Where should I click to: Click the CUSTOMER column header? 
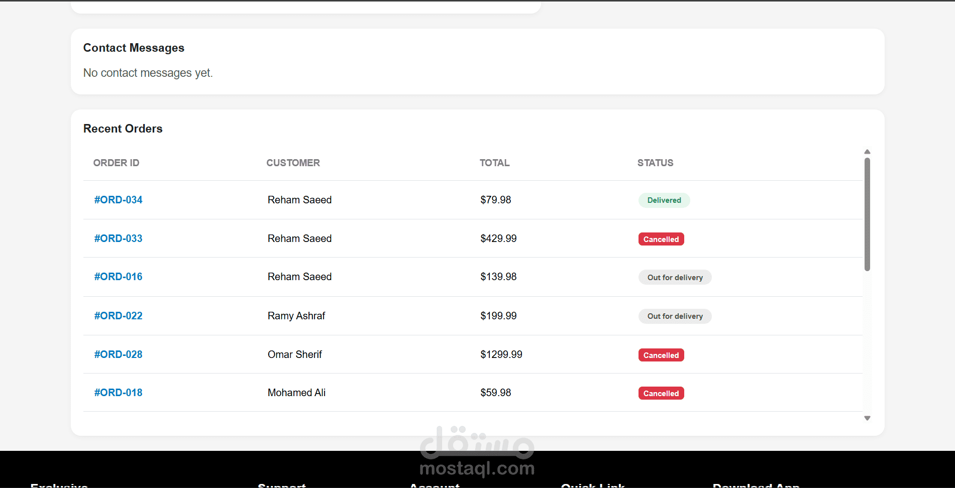[x=293, y=163]
